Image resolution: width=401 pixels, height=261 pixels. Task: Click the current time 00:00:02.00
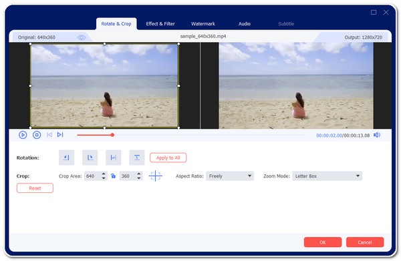click(x=329, y=136)
